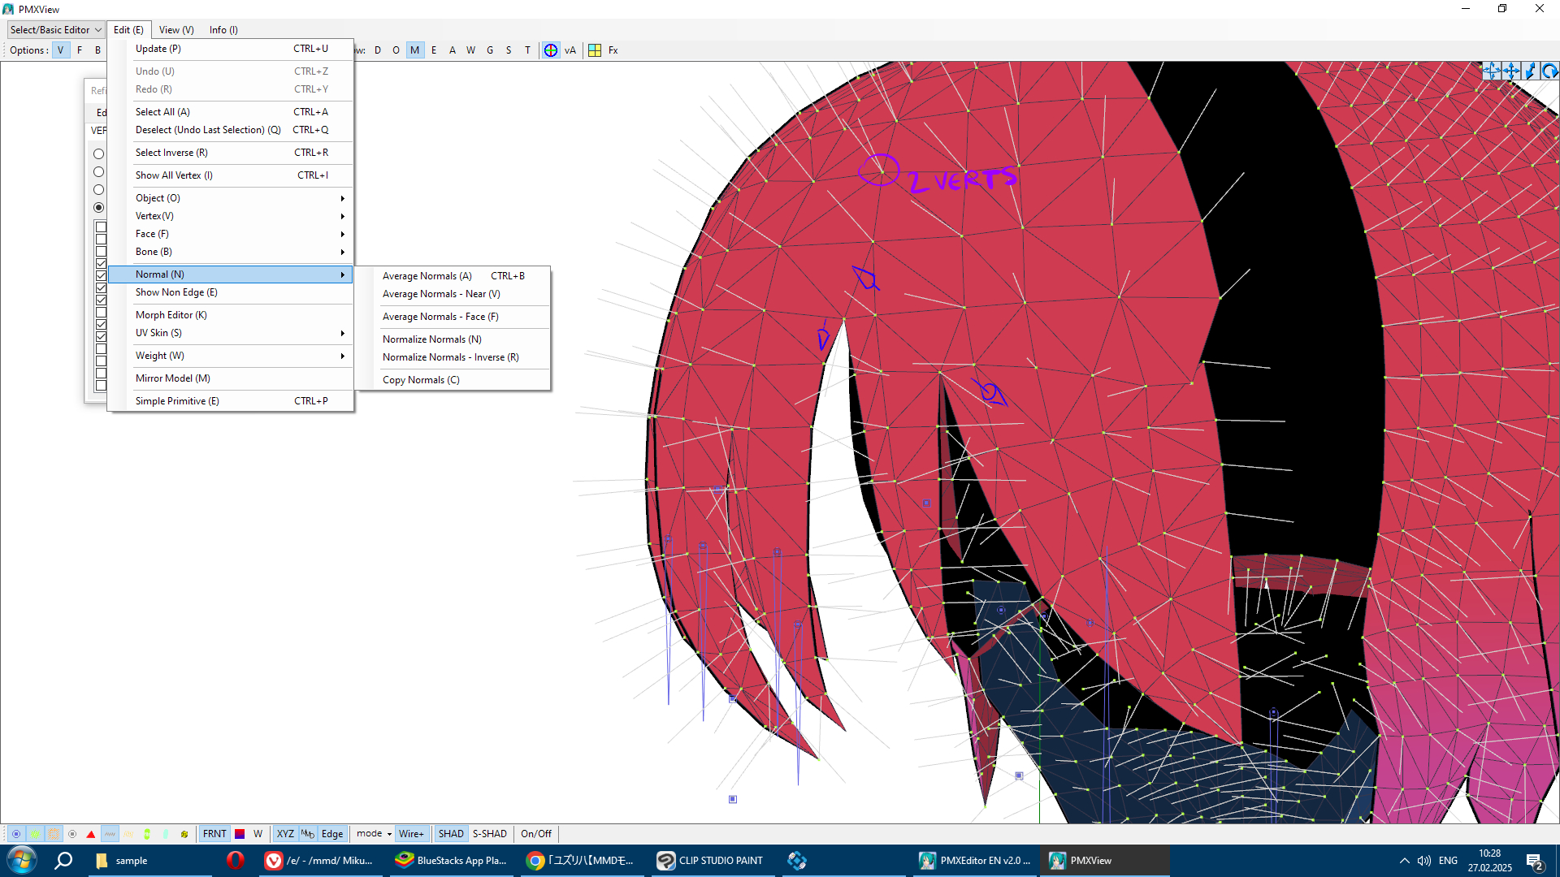Open the mode dropdown in bottom toolbar
1560x877 pixels.
[374, 834]
